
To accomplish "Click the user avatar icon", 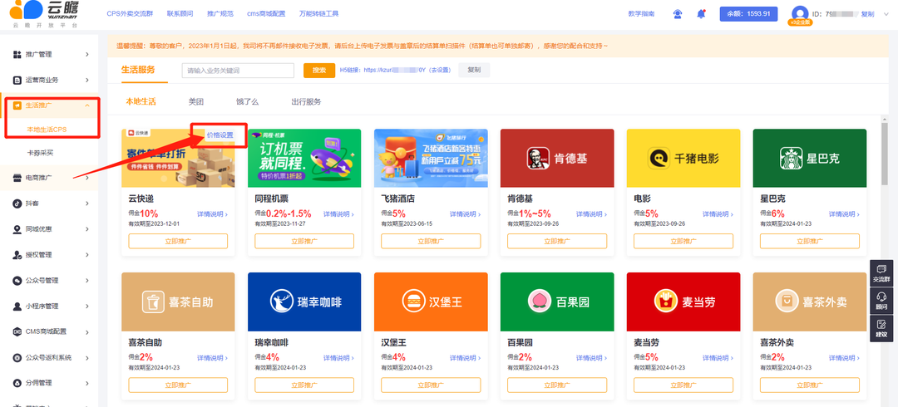I will 800,14.
